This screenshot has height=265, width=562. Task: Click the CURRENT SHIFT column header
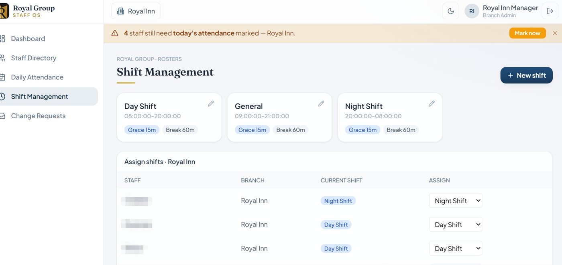tap(342, 180)
